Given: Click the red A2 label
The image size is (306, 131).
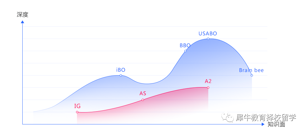Looking at the screenshot, I should tap(208, 81).
